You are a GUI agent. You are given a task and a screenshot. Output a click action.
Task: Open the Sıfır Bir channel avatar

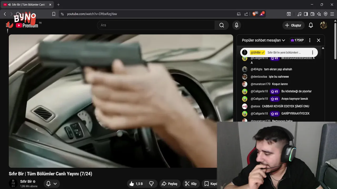tap(13, 183)
